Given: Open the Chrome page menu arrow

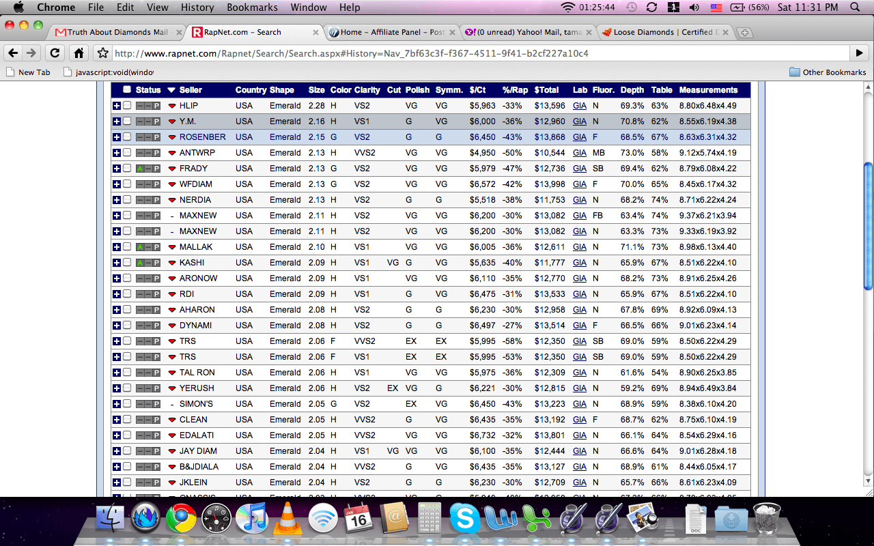Looking at the screenshot, I should tap(859, 53).
